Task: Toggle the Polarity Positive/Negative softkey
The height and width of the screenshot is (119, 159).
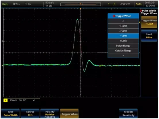Action: (x=50, y=114)
